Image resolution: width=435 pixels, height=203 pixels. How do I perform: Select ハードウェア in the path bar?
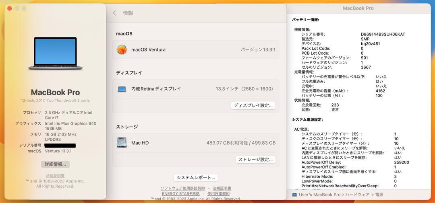click(x=358, y=195)
